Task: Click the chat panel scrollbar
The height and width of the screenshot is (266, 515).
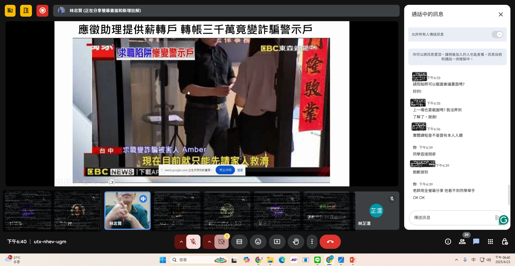Action: tap(509, 194)
